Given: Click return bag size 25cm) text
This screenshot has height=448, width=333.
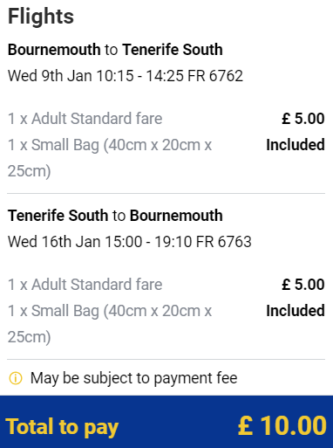Looking at the screenshot, I should click(30, 337).
